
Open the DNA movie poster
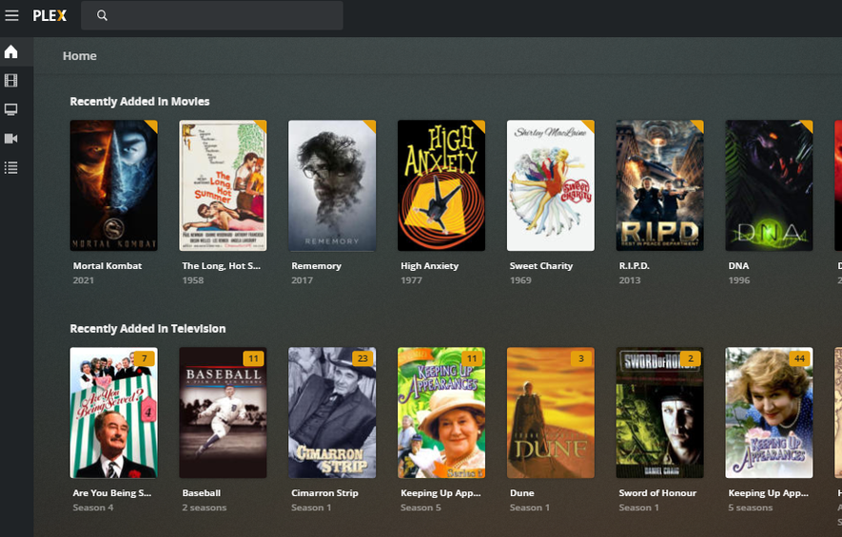point(769,185)
